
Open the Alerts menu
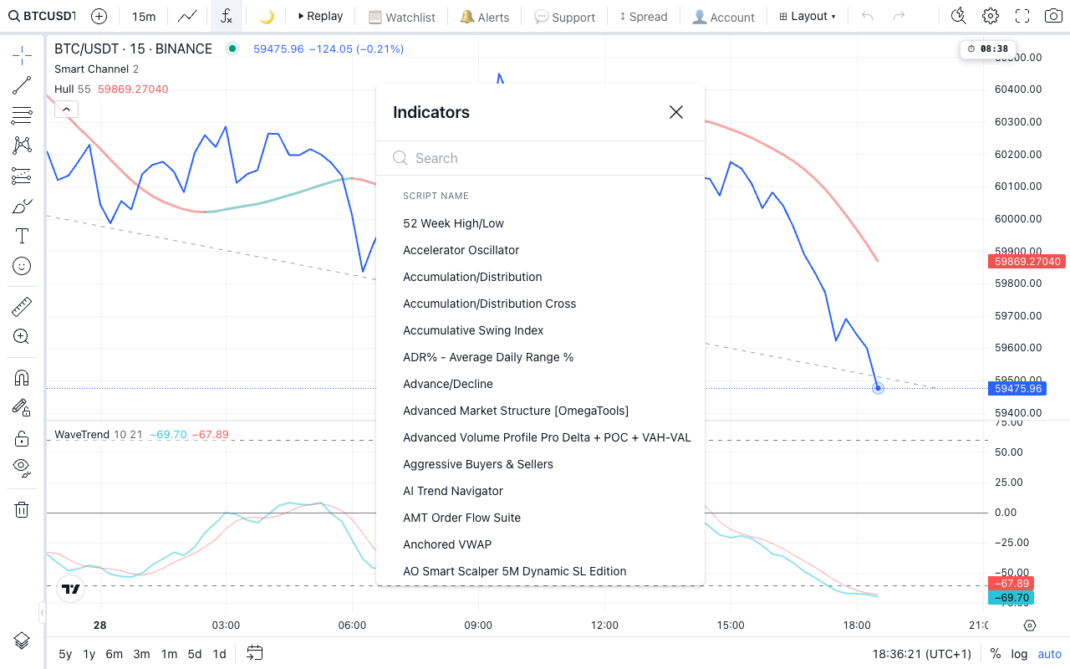[485, 16]
